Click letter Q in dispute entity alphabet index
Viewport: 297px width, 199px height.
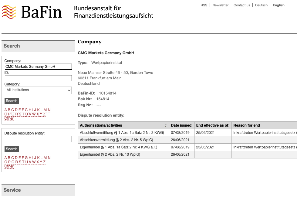pyautogui.click(x=13, y=162)
